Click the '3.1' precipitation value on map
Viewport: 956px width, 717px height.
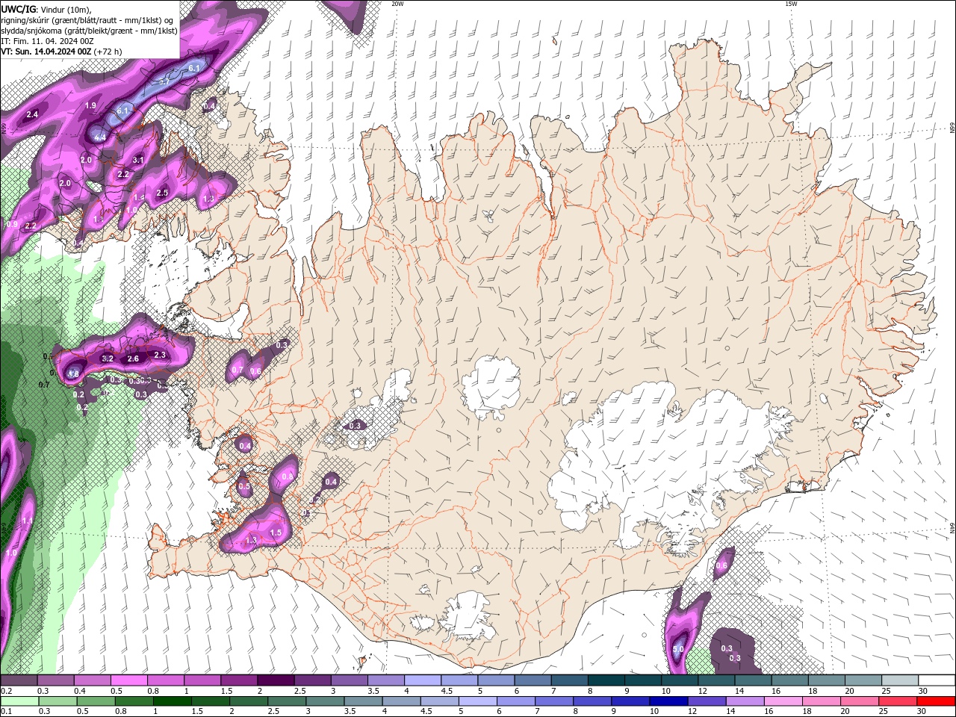pos(138,160)
